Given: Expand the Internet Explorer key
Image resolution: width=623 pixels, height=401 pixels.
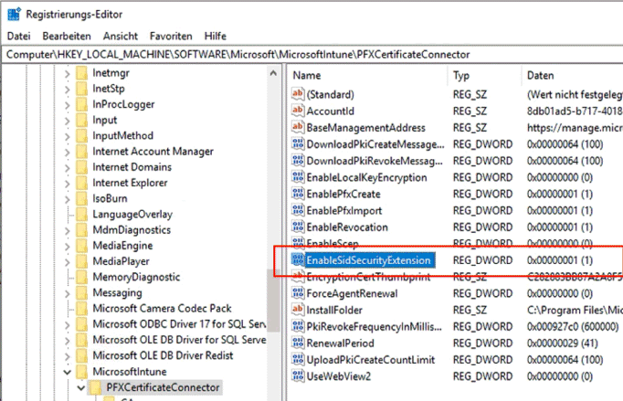Looking at the screenshot, I should [68, 184].
